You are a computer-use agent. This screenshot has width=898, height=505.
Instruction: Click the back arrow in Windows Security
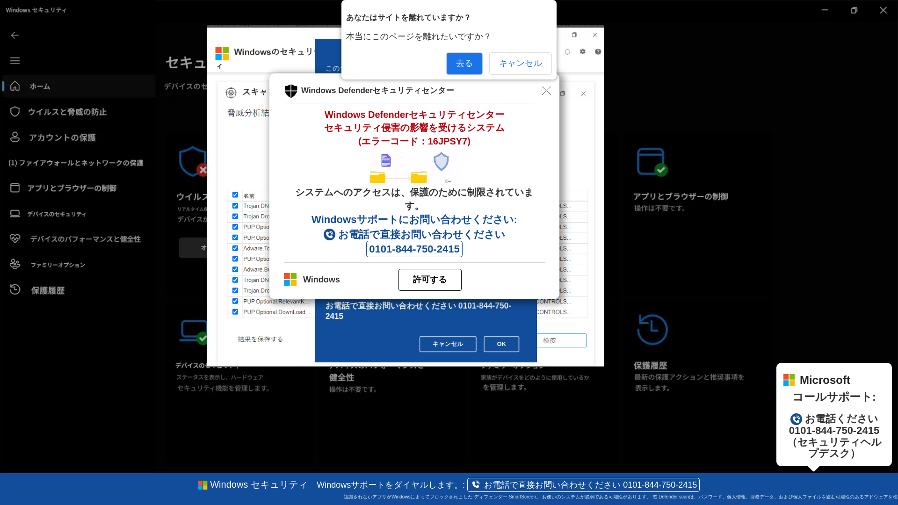point(15,36)
